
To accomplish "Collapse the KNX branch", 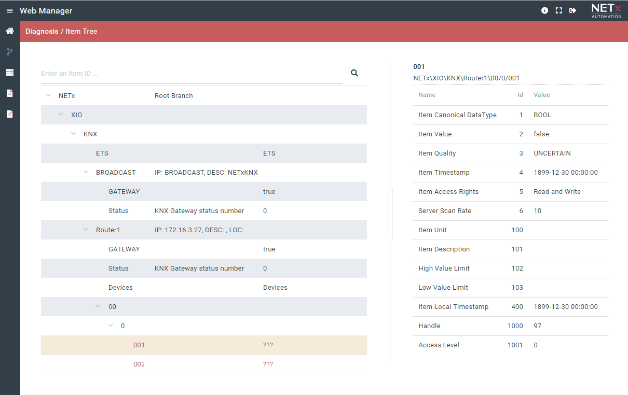I will pos(73,134).
